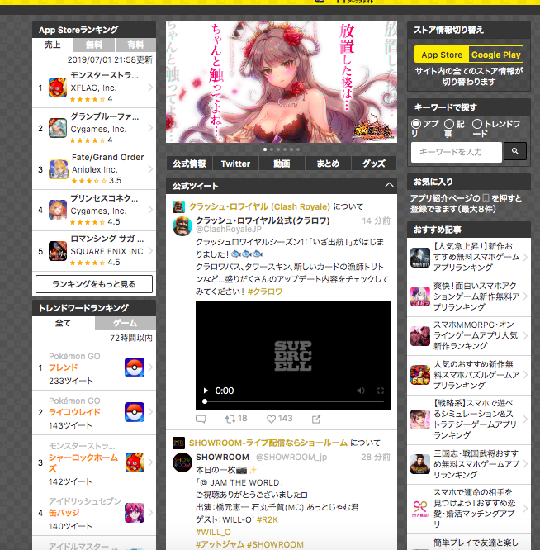Open the tweet video in fullscreen
Screen dimensions: 540x550
[381, 391]
